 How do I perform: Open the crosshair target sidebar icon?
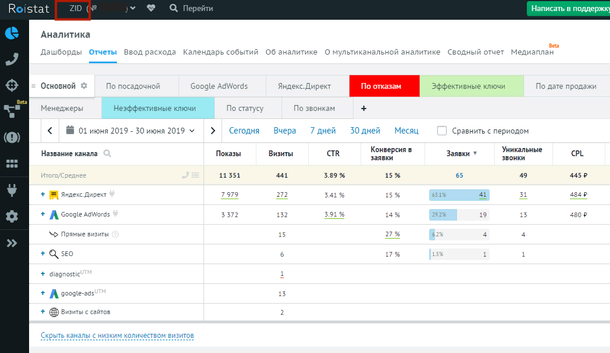pyautogui.click(x=12, y=85)
